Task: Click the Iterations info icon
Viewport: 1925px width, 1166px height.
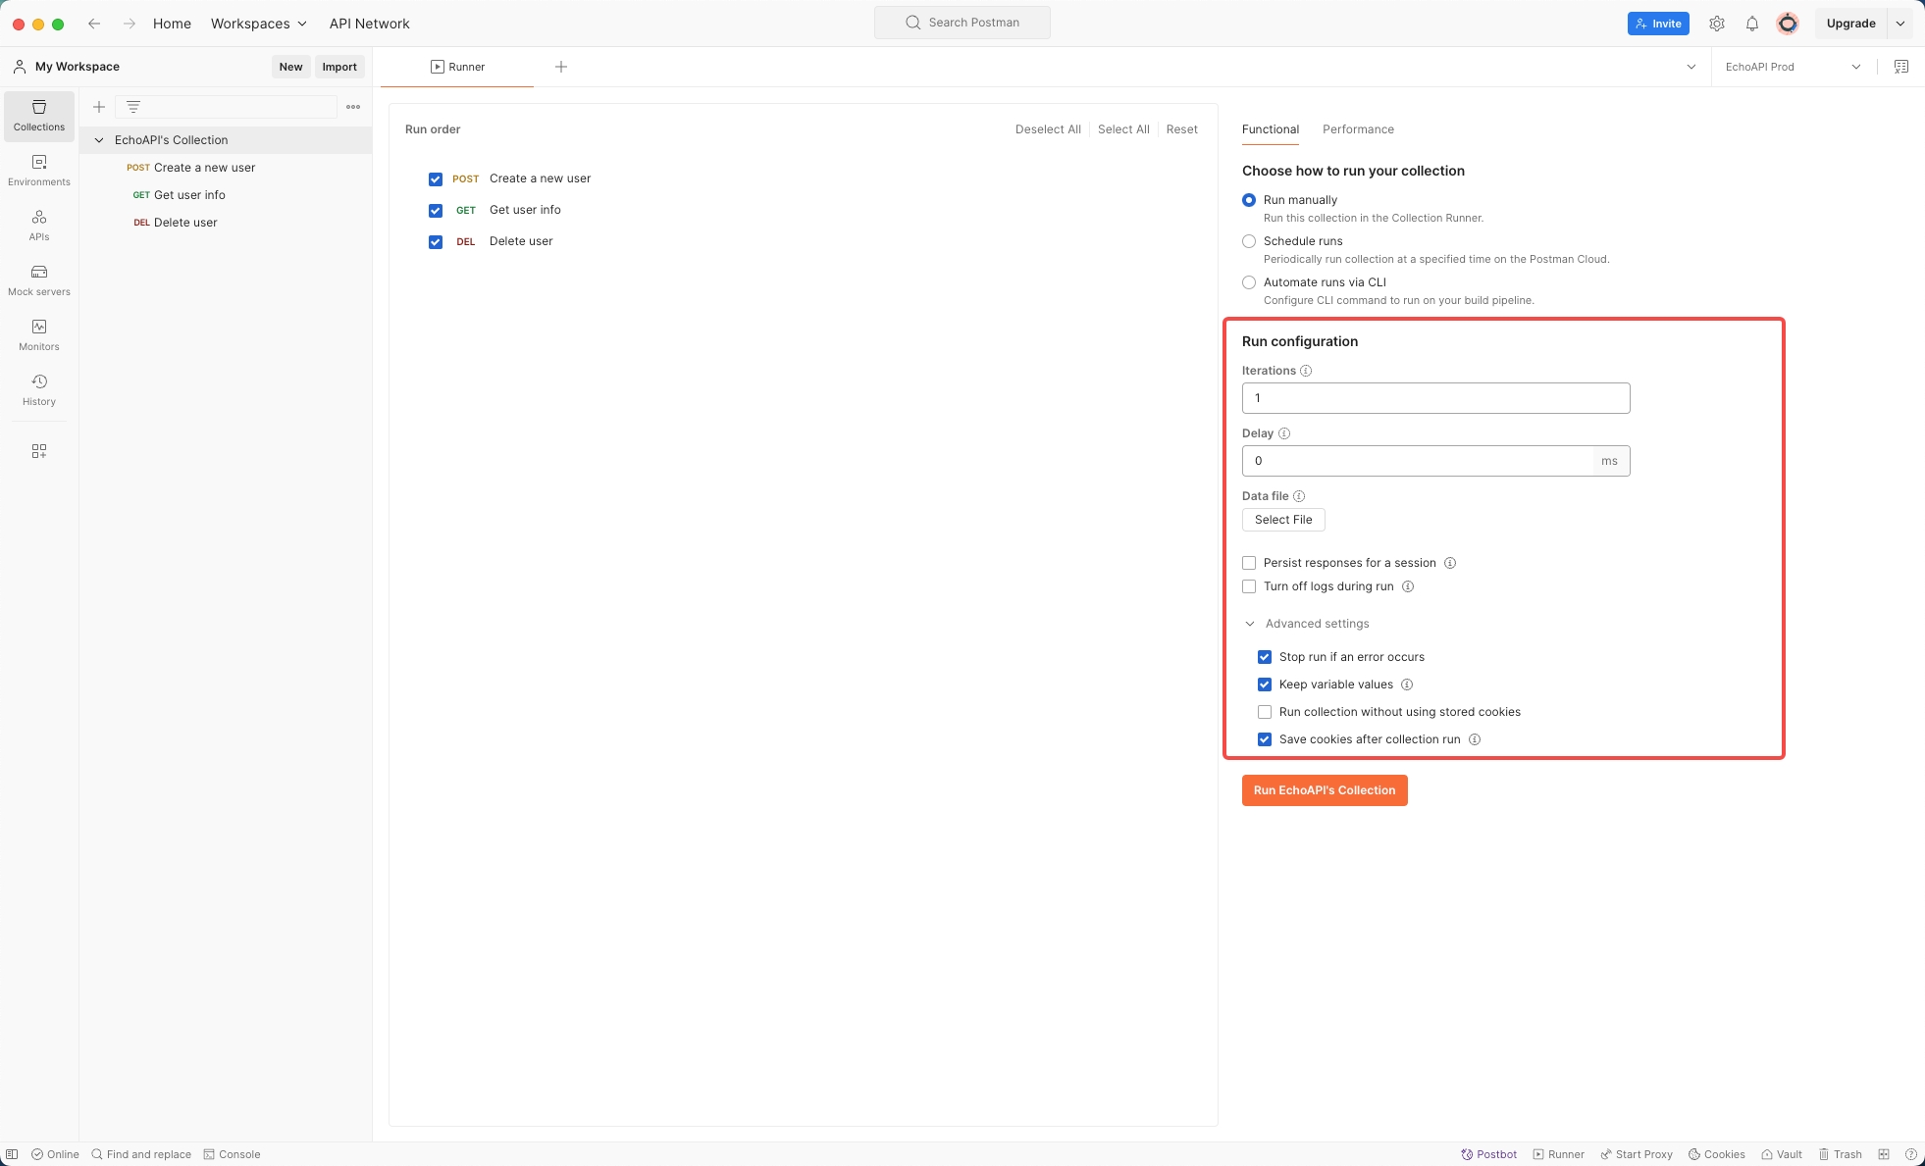Action: pyautogui.click(x=1306, y=371)
